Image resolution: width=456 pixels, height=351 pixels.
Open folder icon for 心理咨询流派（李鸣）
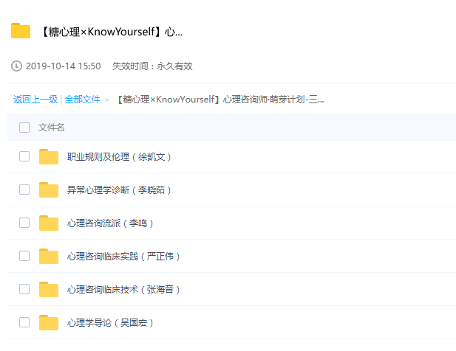click(49, 223)
